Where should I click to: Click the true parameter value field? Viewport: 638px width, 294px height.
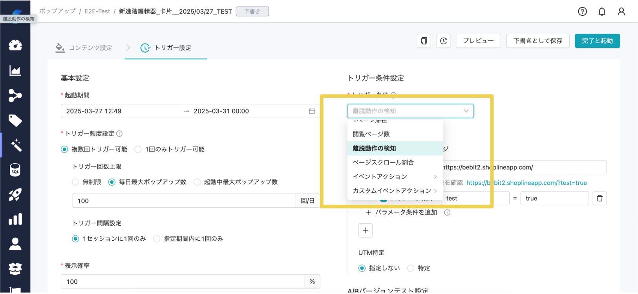tap(554, 198)
